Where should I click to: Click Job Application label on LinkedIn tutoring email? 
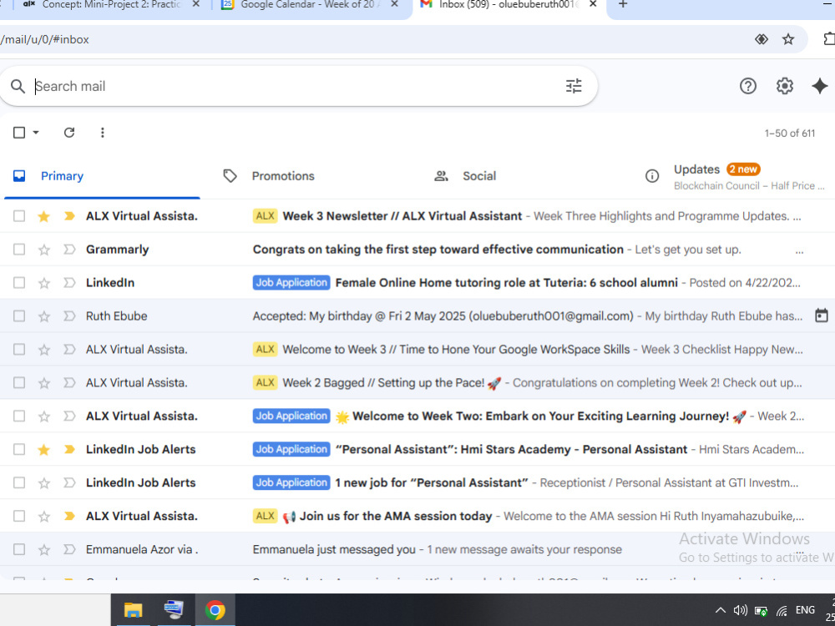(291, 283)
